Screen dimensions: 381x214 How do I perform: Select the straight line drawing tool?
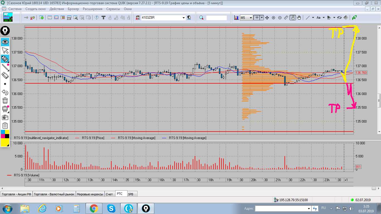308,18
